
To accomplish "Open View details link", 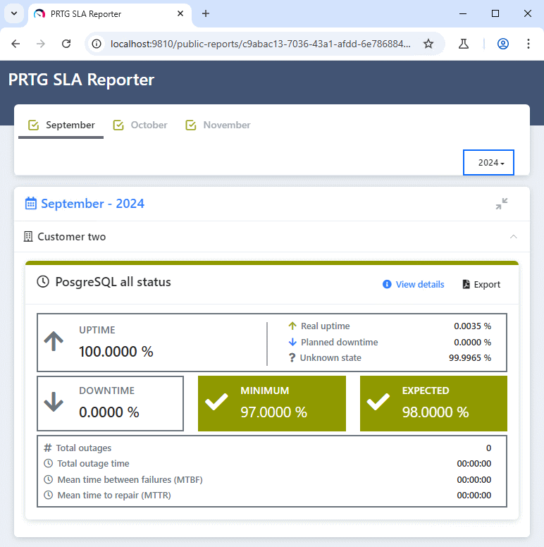I will tap(420, 284).
